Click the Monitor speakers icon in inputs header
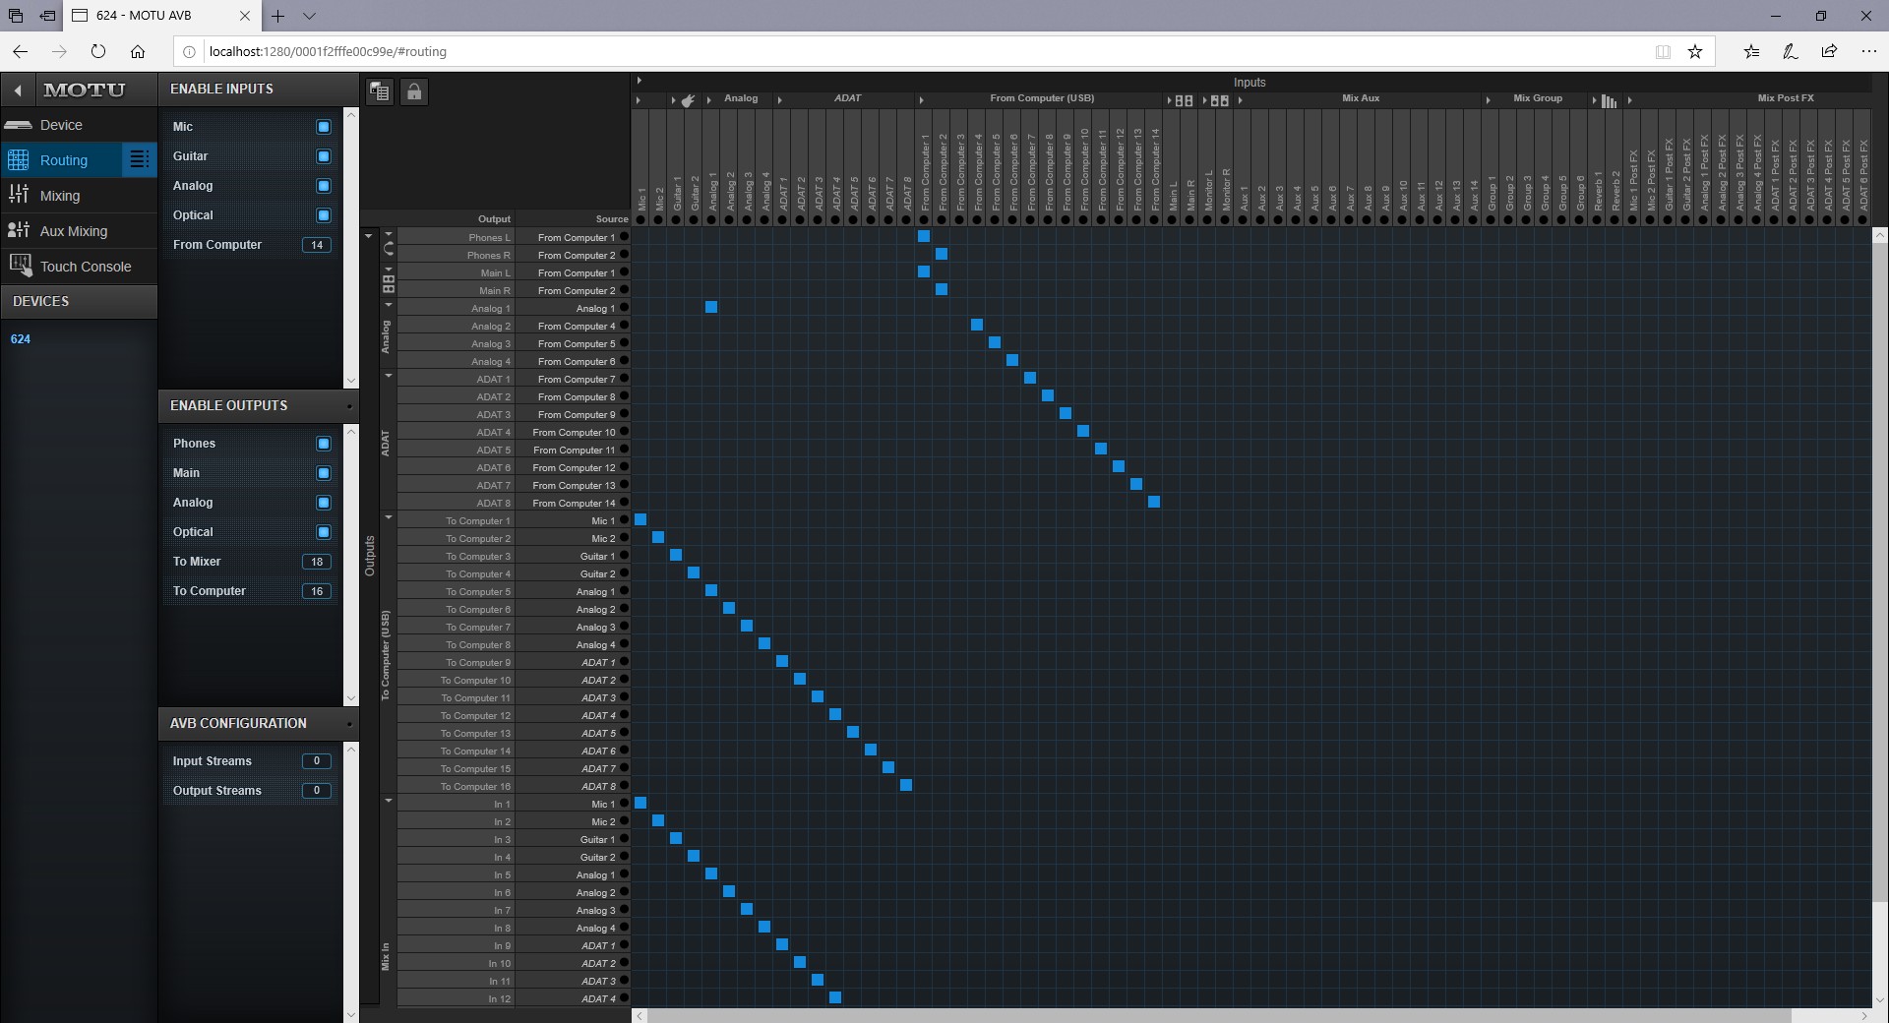Image resolution: width=1889 pixels, height=1023 pixels. [x=1220, y=99]
